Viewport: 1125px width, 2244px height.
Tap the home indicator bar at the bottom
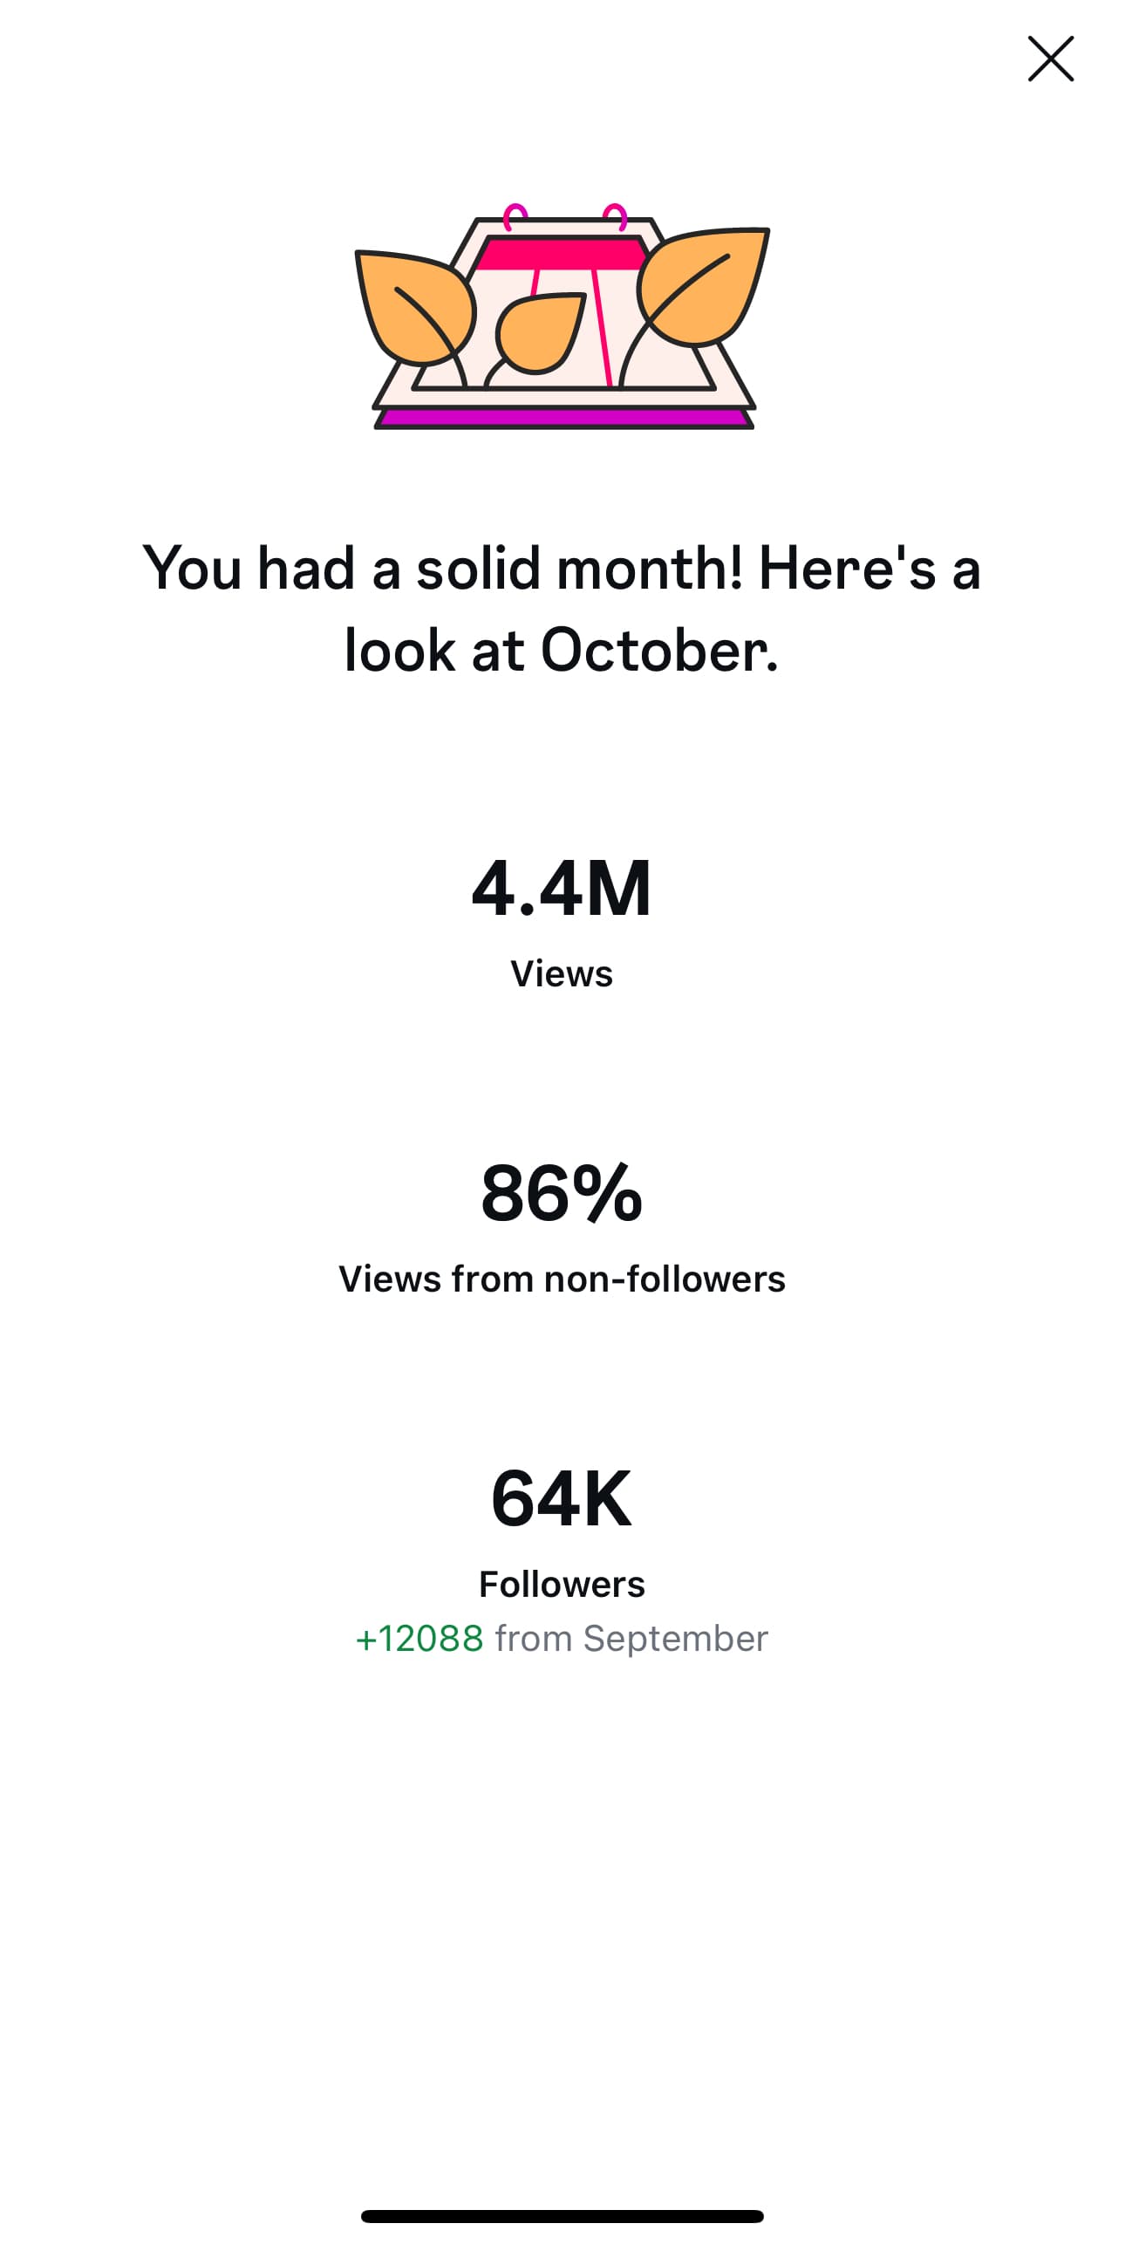tap(562, 2216)
